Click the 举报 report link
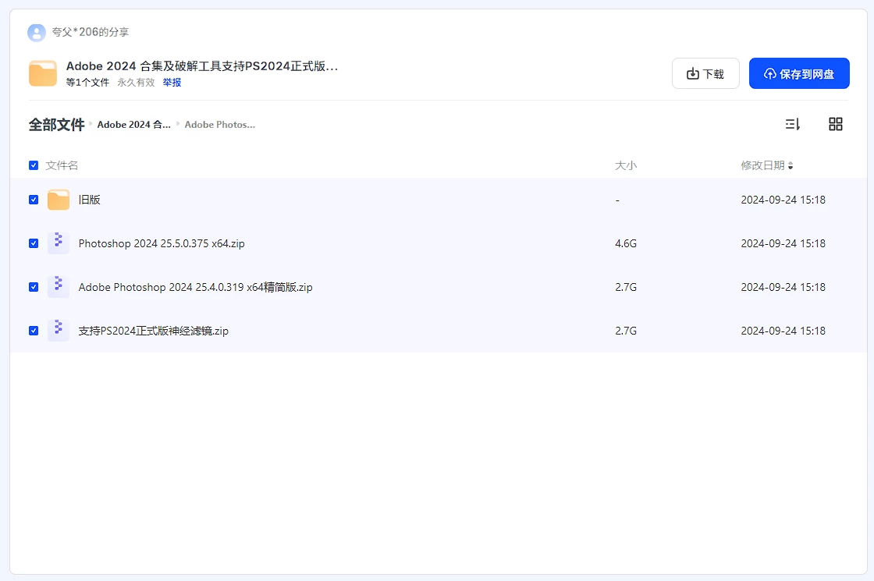The image size is (874, 581). [172, 82]
